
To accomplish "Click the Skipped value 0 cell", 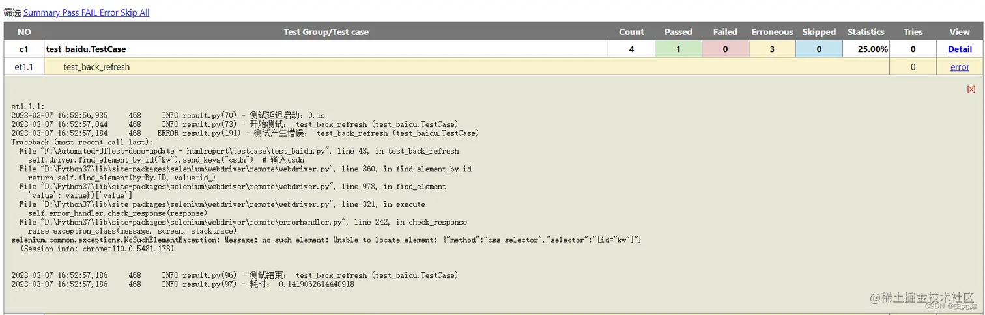I will (x=819, y=49).
